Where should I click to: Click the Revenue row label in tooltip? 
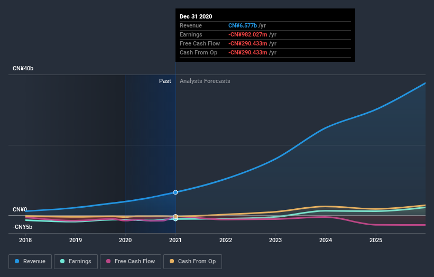pyautogui.click(x=191, y=25)
